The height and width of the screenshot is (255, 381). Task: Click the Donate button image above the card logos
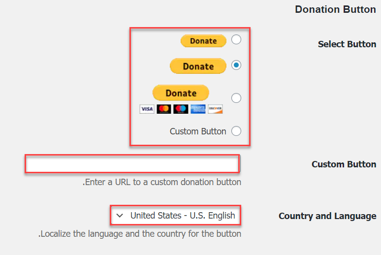[181, 93]
